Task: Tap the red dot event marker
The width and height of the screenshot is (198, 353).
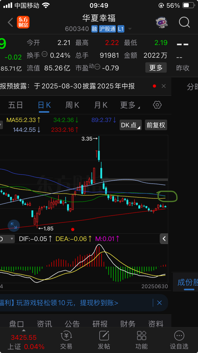Action: pos(73,229)
